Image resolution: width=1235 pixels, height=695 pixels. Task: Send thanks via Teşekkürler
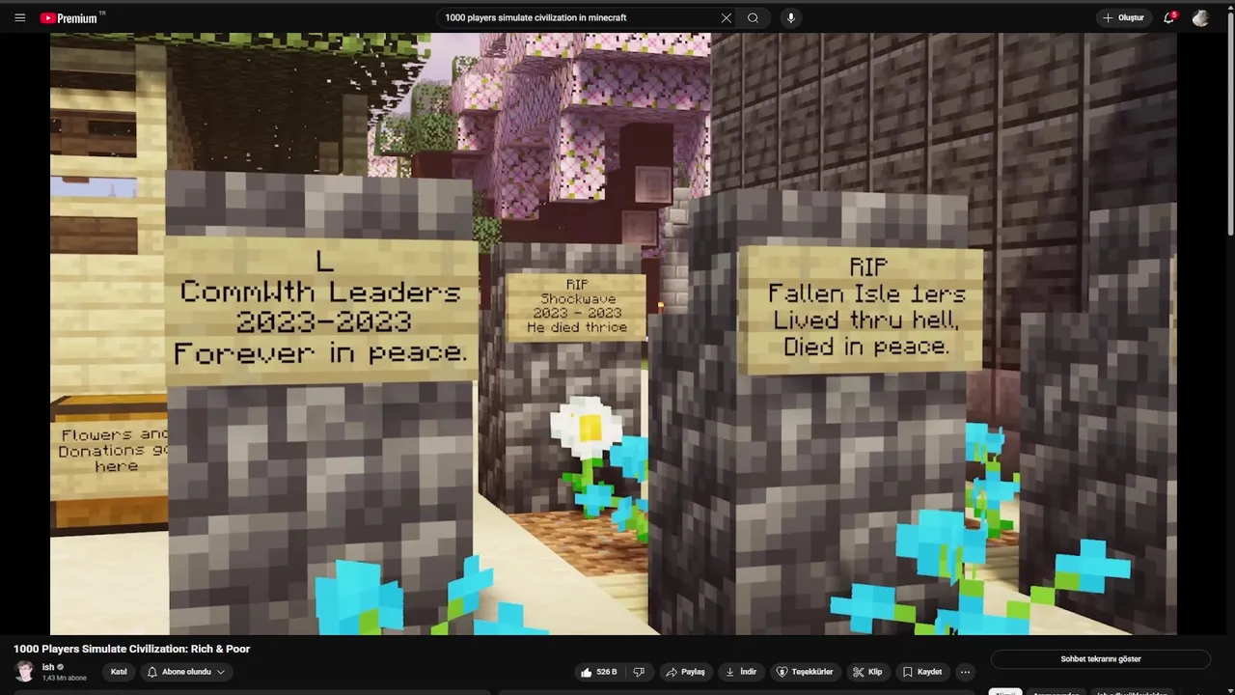pos(805,672)
